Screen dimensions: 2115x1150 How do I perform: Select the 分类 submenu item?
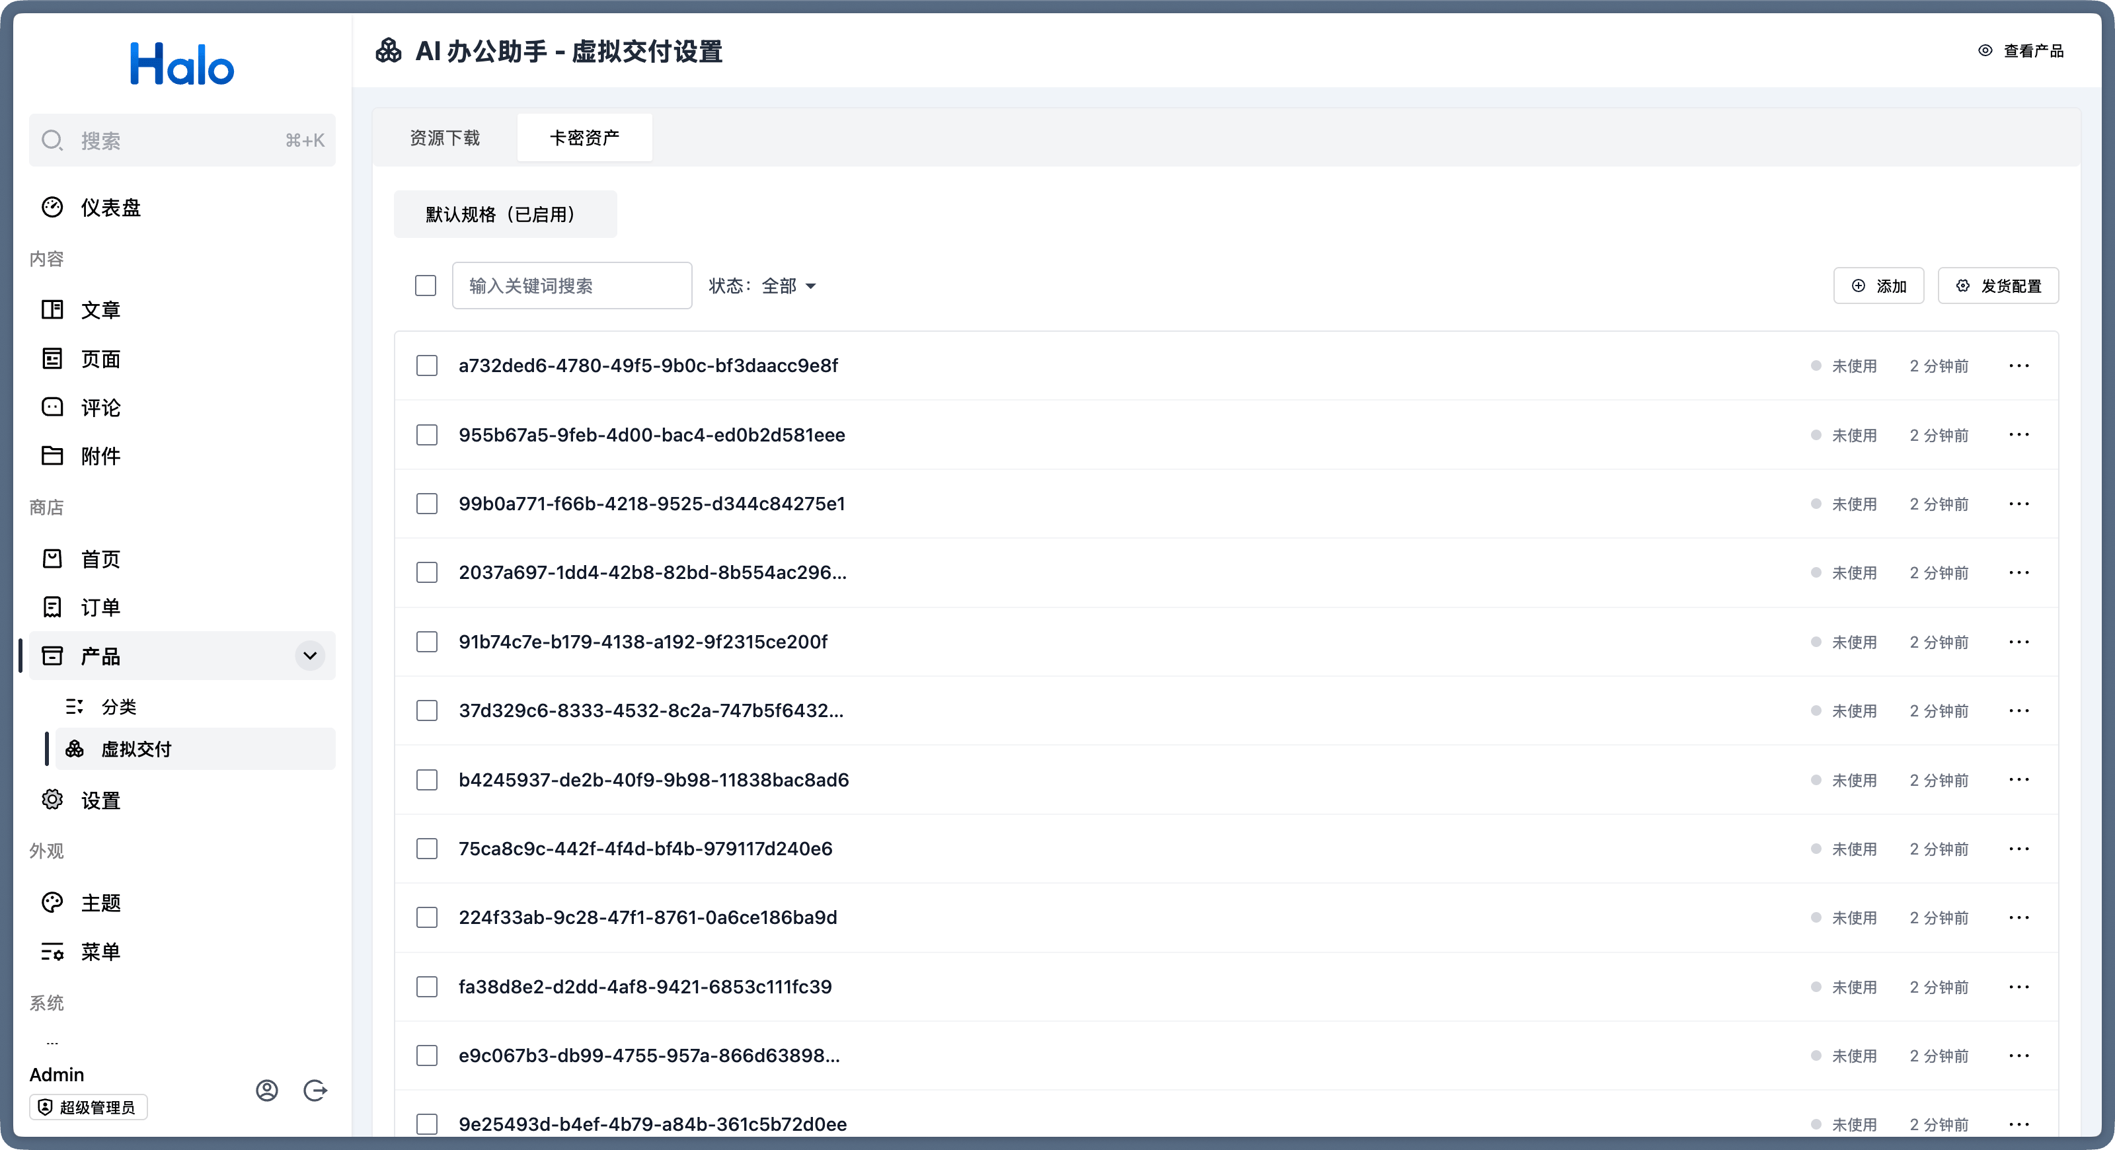119,707
